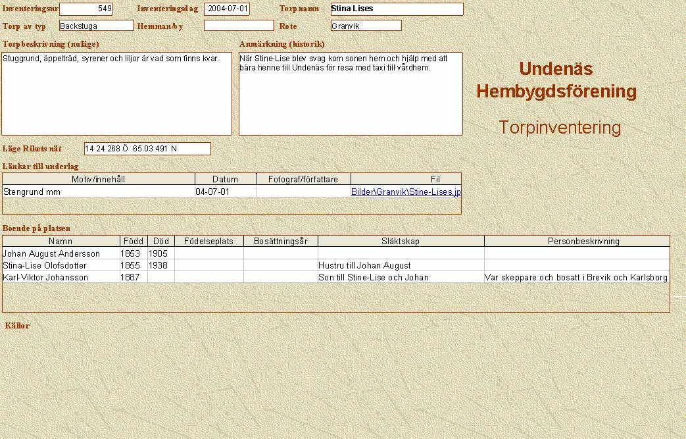Click the 04-07-01 date cell
This screenshot has width=686, height=439.
[226, 192]
